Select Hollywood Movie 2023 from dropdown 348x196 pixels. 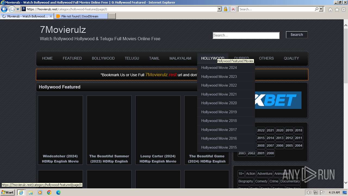click(226, 76)
